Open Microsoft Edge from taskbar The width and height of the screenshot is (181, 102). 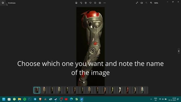tap(71, 99)
